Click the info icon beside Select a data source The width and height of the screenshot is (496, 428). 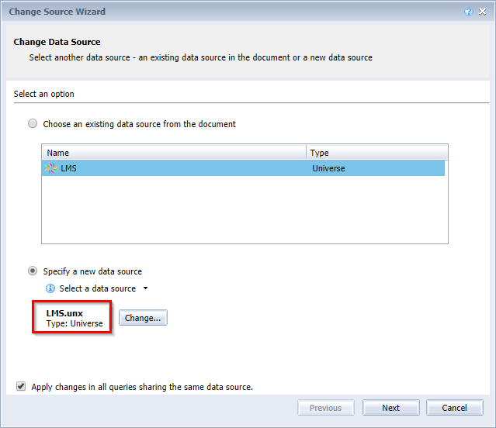point(51,288)
